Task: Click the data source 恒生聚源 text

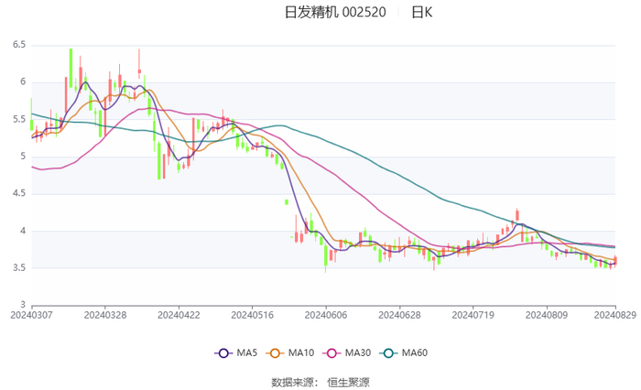Action: (x=348, y=383)
